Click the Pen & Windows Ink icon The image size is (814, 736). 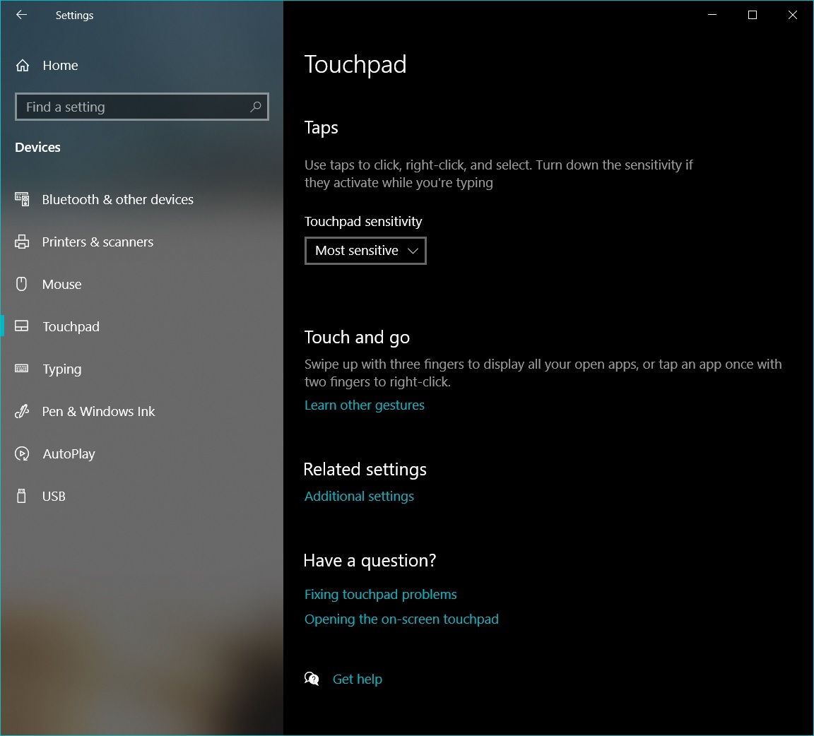[x=22, y=411]
